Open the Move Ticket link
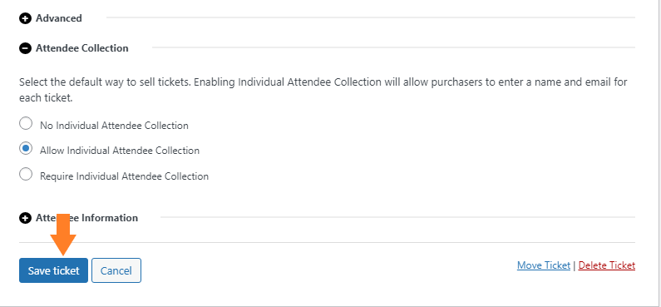The width and height of the screenshot is (661, 307). tap(544, 265)
